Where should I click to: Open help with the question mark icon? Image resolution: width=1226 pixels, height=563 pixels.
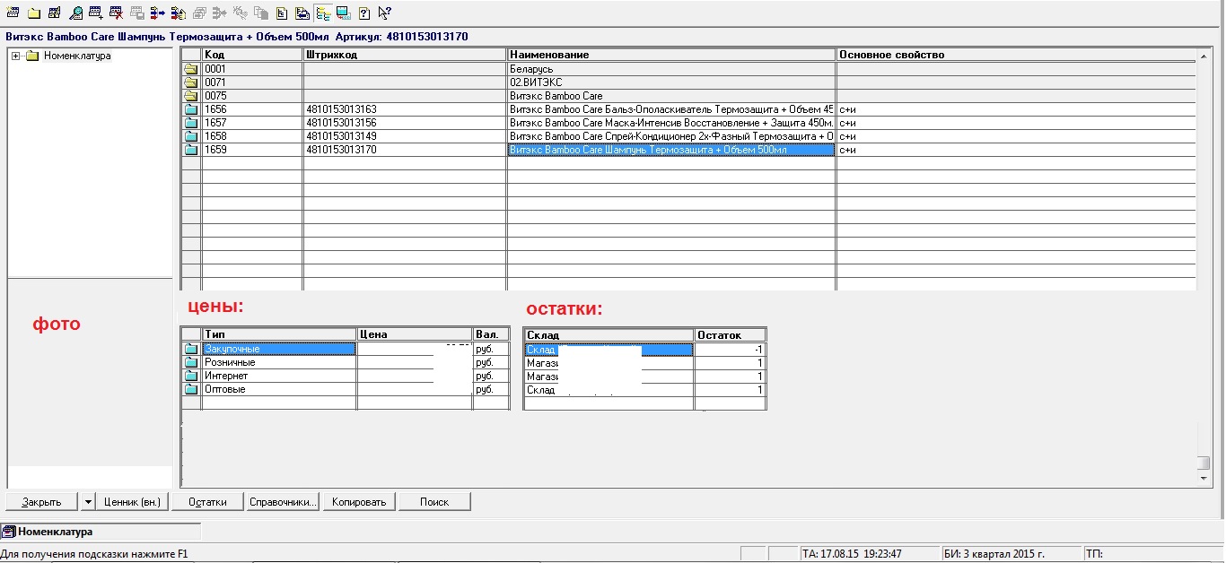364,13
